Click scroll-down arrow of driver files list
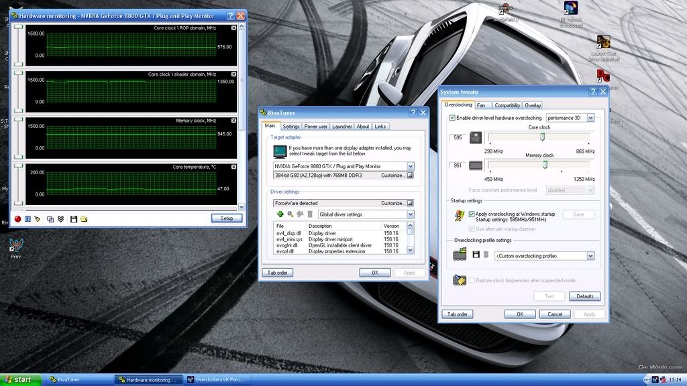The height and width of the screenshot is (386, 687). coord(411,250)
